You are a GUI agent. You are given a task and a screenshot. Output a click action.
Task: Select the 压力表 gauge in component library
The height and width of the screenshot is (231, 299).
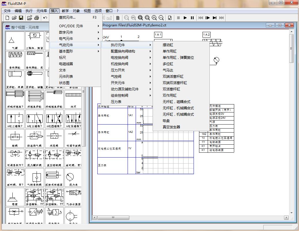(x=73, y=178)
